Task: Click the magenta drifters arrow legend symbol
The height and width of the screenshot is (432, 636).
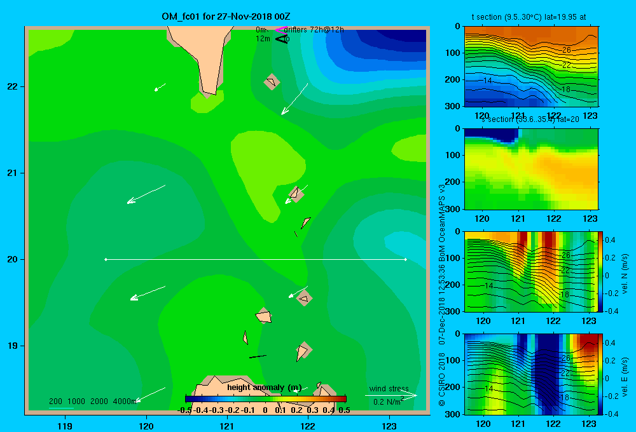Action: (x=280, y=30)
